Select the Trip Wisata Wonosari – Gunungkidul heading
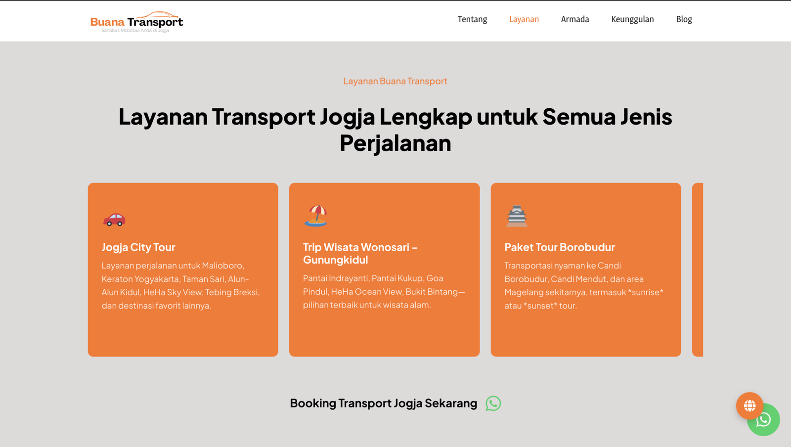This screenshot has width=791, height=447. coord(360,253)
